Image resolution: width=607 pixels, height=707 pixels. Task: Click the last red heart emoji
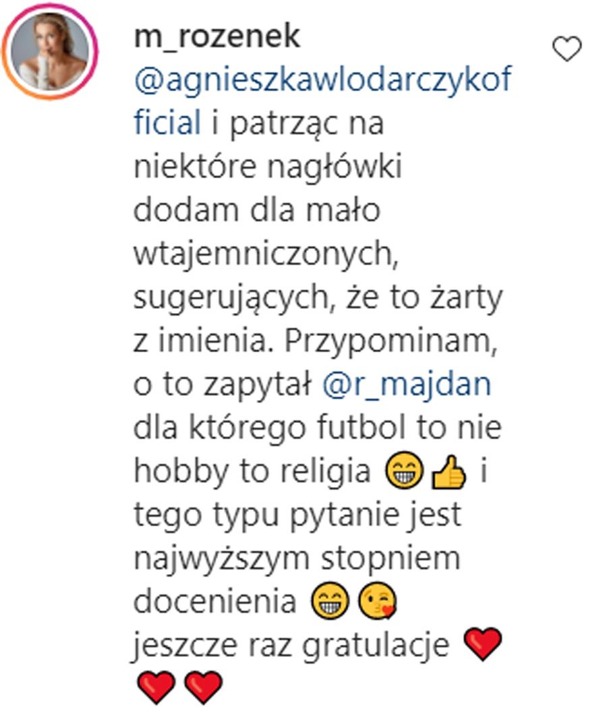point(204,687)
